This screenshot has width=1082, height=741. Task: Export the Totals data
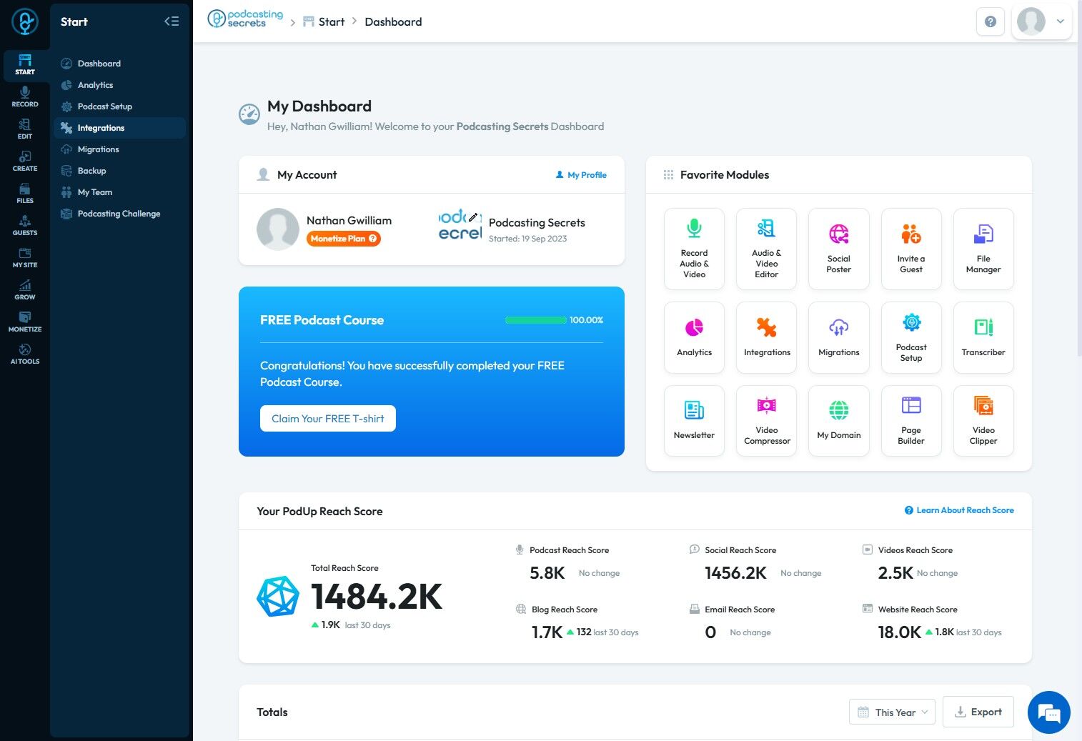[x=978, y=712]
